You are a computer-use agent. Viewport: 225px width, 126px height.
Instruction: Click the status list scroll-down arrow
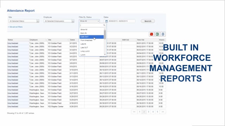click(x=105, y=55)
